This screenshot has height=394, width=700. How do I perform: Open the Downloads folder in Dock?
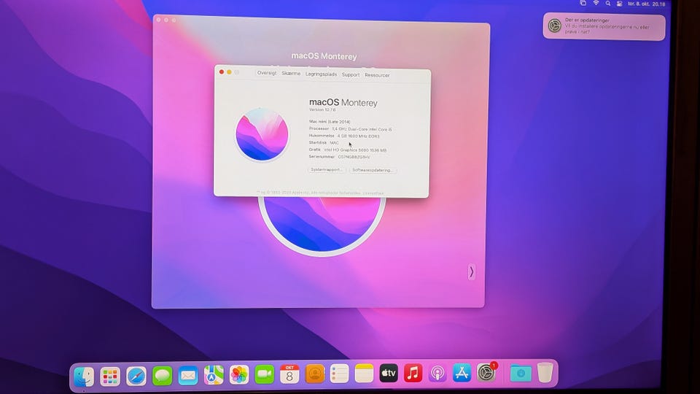coord(521,373)
